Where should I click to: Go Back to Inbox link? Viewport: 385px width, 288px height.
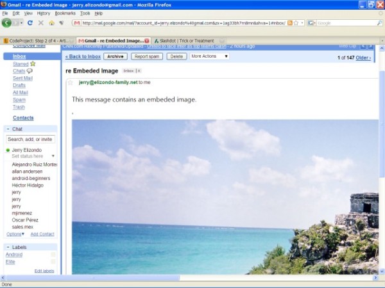pos(83,56)
